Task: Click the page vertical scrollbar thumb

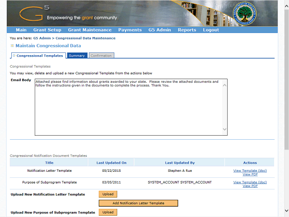Action: click(286, 80)
